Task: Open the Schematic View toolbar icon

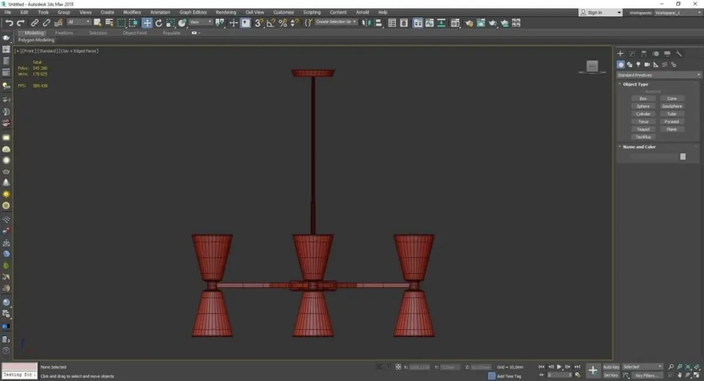Action: pyautogui.click(x=441, y=23)
